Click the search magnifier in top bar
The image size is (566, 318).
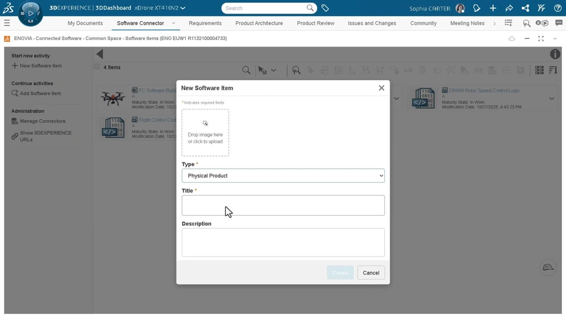pos(310,8)
